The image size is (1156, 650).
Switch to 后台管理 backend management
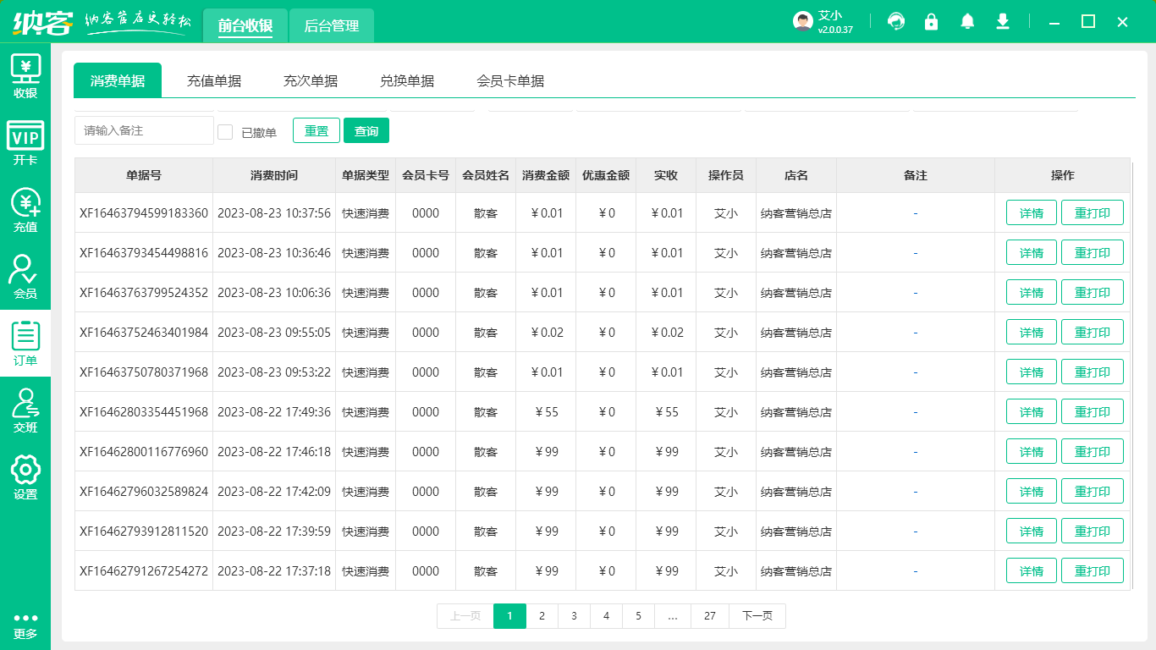pos(331,25)
